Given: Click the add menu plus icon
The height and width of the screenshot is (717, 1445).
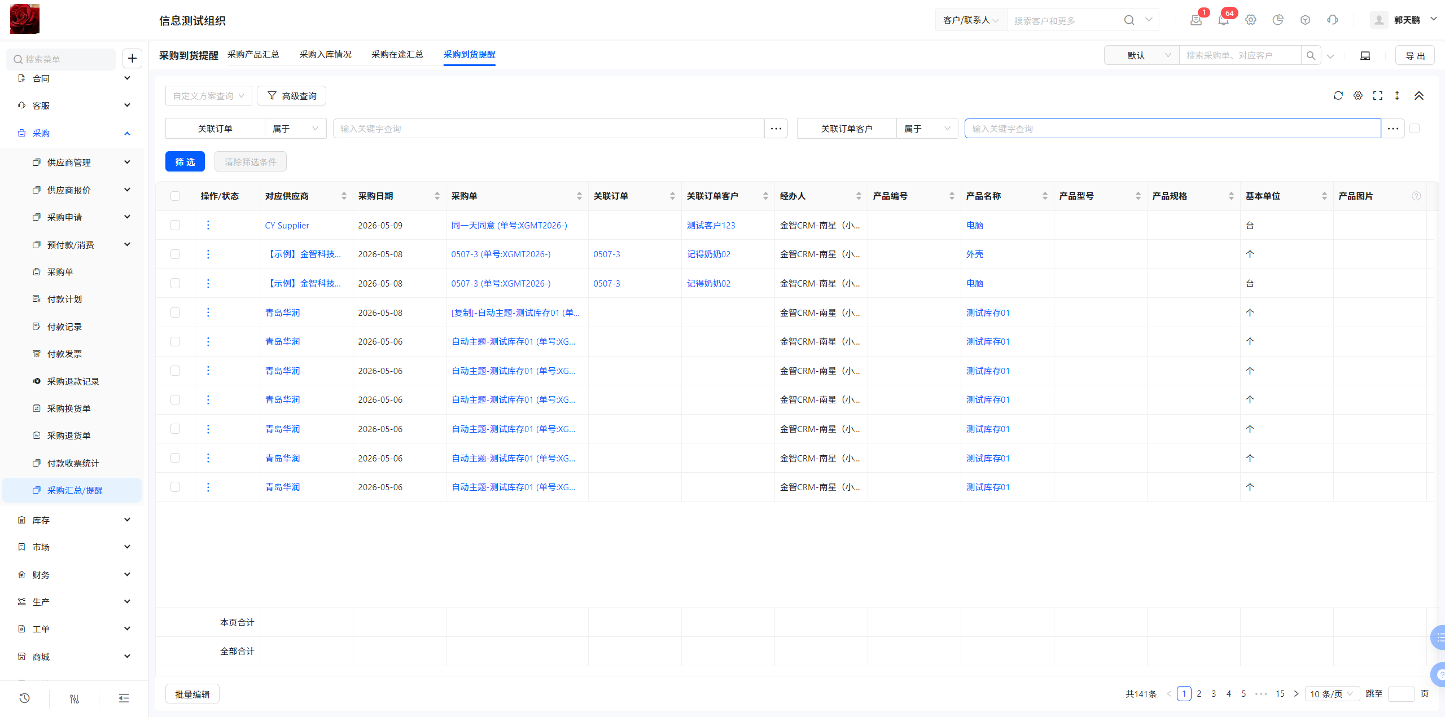Looking at the screenshot, I should click(132, 58).
